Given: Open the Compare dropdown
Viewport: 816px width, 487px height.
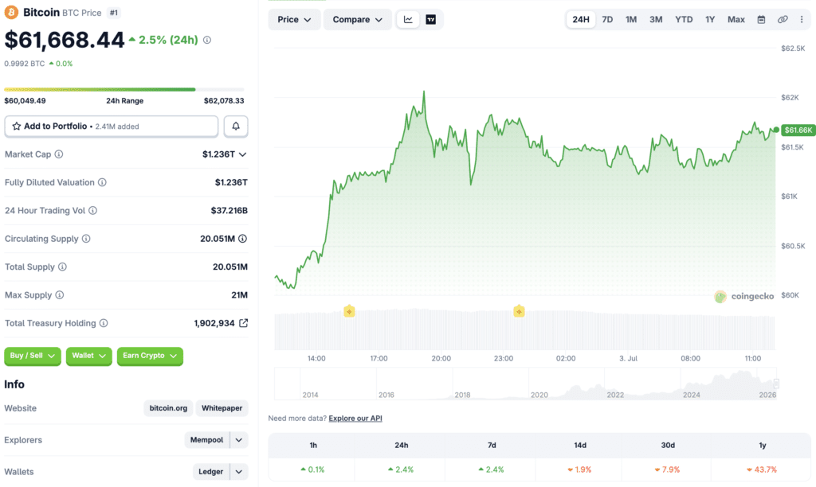Looking at the screenshot, I should point(358,20).
